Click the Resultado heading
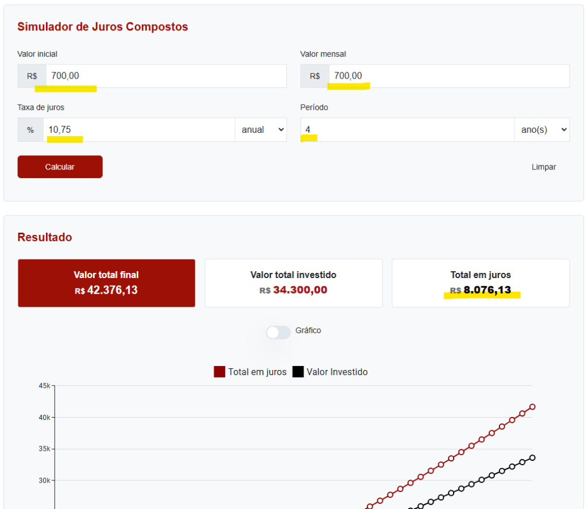Viewport: 588px width, 509px height. (45, 237)
